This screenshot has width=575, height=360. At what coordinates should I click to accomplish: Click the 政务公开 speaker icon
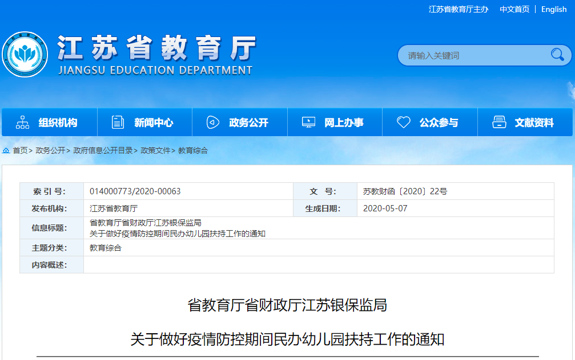tap(212, 122)
